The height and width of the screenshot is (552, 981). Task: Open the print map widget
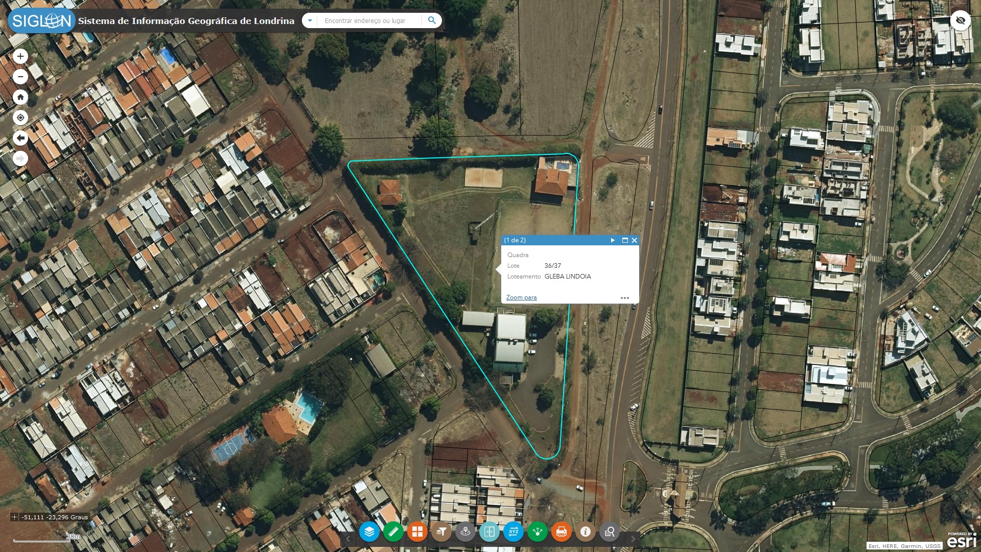point(562,532)
